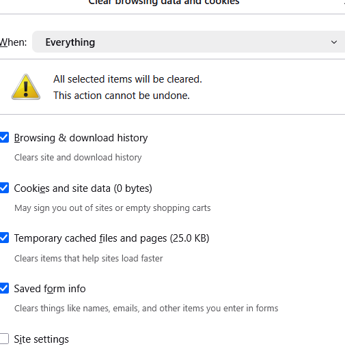
Task: Click the yellow warning triangle icon
Action: pyautogui.click(x=26, y=87)
